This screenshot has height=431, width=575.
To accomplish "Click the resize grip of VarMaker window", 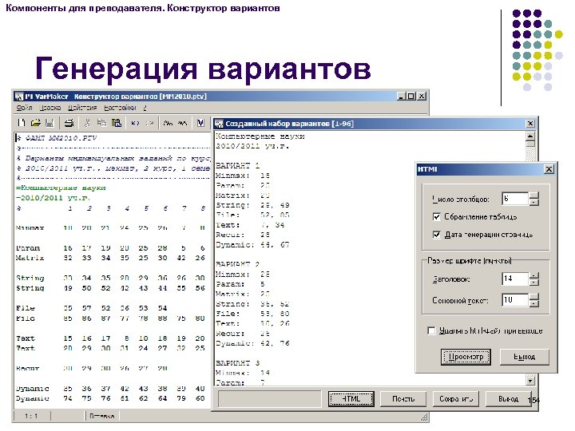I will [424, 417].
